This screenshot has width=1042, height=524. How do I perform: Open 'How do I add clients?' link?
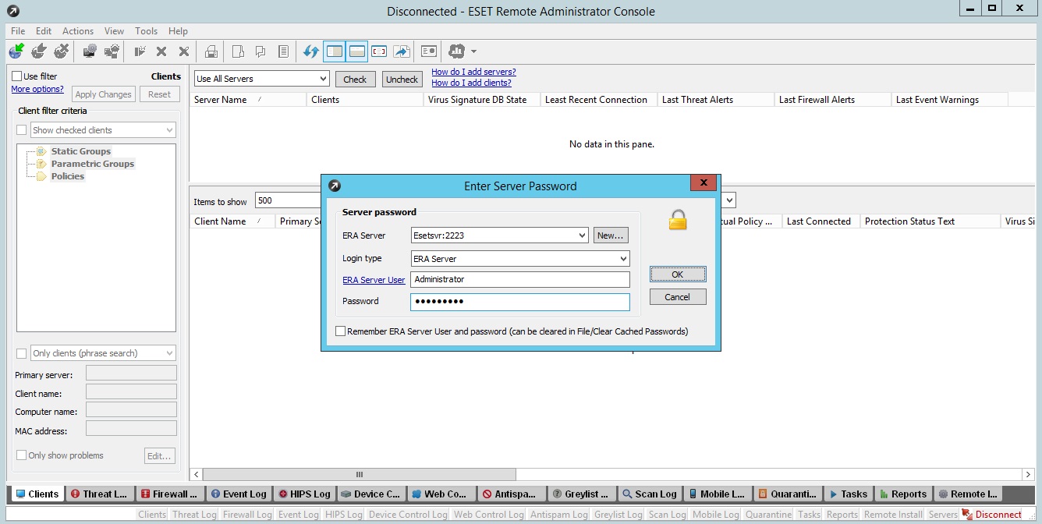pyautogui.click(x=471, y=83)
